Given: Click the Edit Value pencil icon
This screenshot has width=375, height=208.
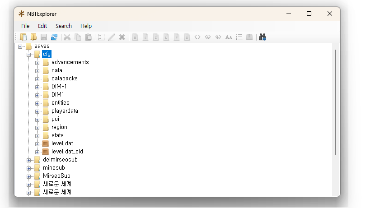Looking at the screenshot, I should [112, 37].
